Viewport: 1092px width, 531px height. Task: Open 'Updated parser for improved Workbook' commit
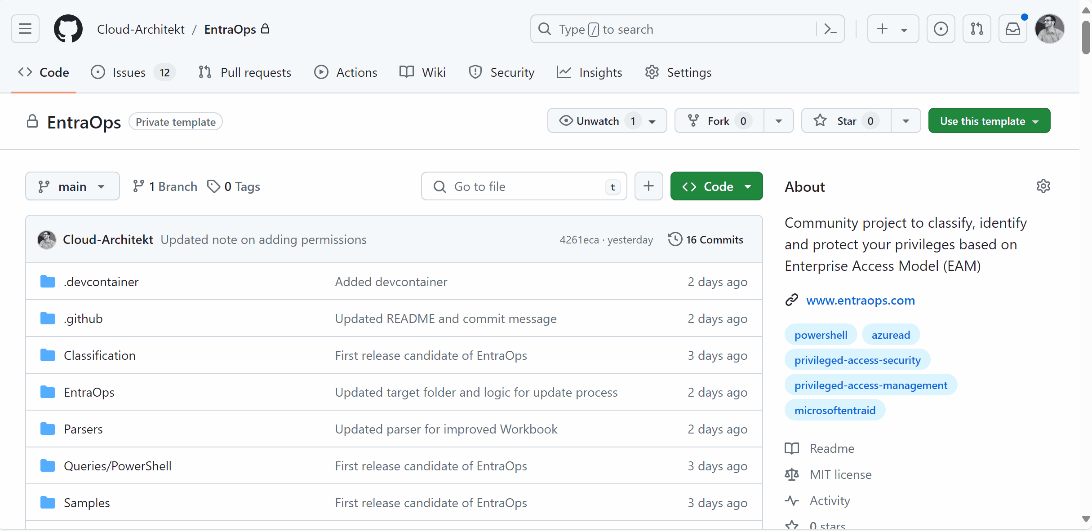click(446, 429)
